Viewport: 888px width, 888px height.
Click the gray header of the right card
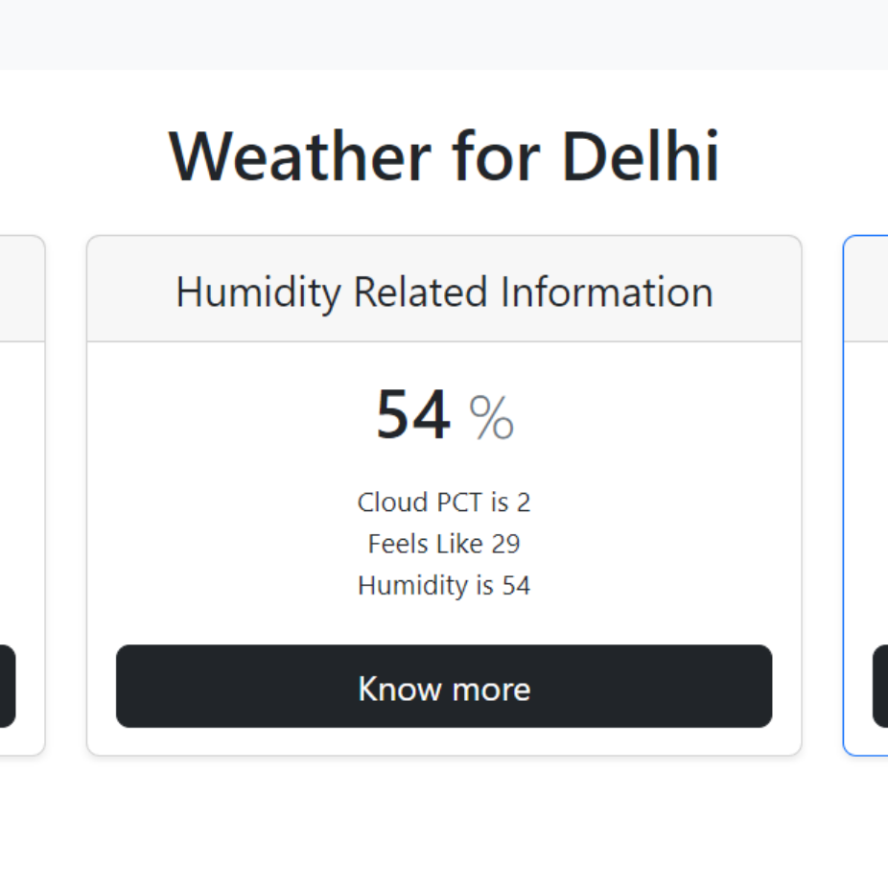tap(868, 289)
